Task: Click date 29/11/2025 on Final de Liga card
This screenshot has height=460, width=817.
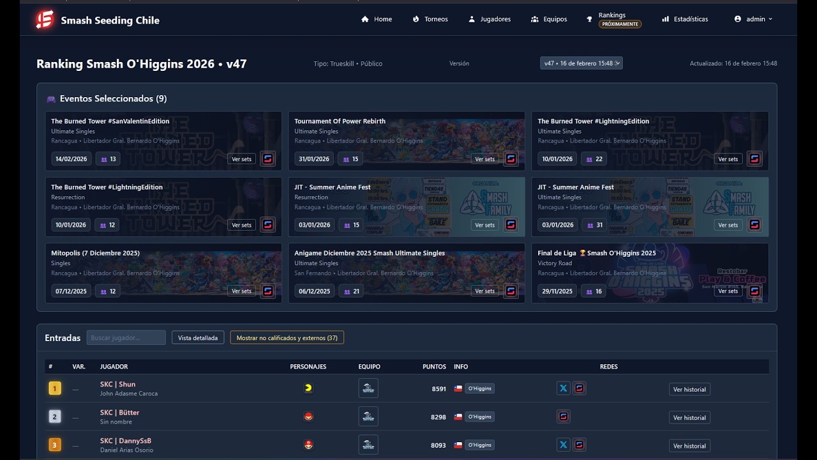Action: point(557,291)
